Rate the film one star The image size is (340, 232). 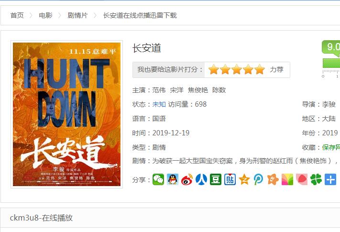[x=214, y=69]
